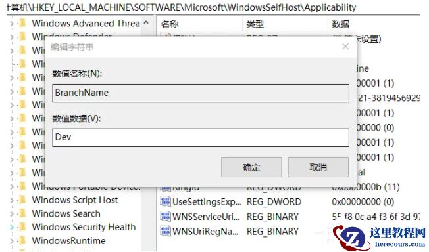The height and width of the screenshot is (252, 429).
Task: Click the 数值数据 field containing Dev
Action: coord(201,137)
